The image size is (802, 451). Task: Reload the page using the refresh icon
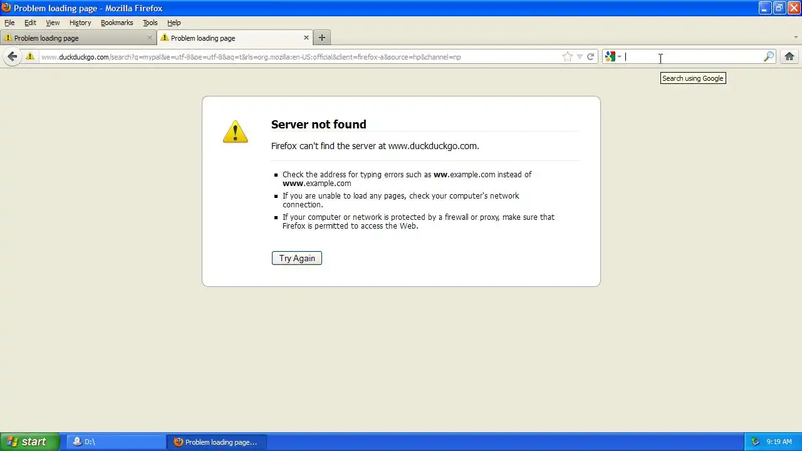point(590,56)
